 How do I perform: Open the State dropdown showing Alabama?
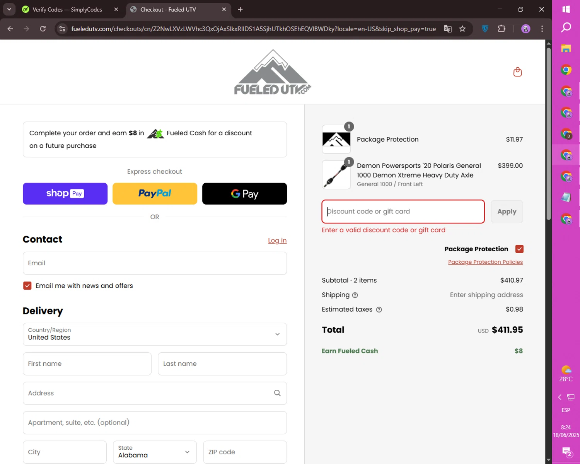(155, 452)
